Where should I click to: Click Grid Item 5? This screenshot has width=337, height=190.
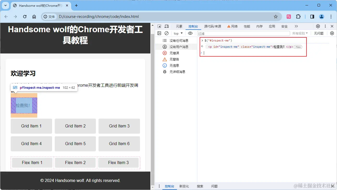tap(75, 144)
